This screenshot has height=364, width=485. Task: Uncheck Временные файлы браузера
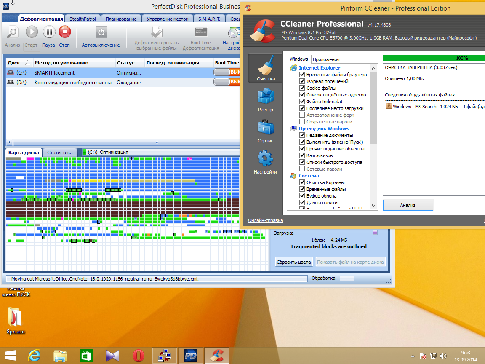302,74
